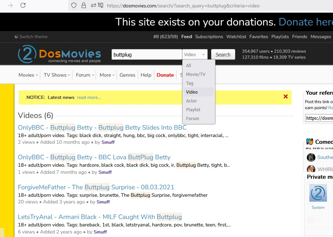
Task: Go to Subscriptions
Action: 209,36
